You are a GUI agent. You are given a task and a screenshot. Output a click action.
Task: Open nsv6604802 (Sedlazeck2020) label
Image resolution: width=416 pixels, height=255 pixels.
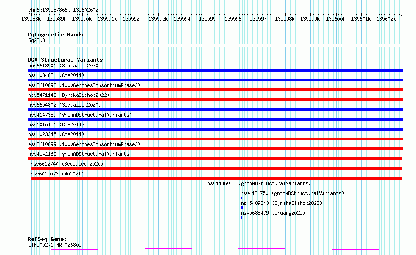click(x=65, y=105)
